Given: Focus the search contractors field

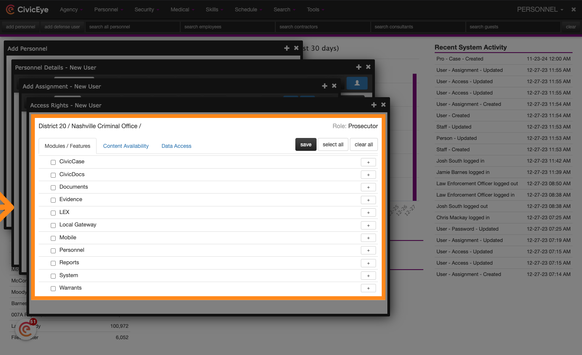Looking at the screenshot, I should [323, 27].
